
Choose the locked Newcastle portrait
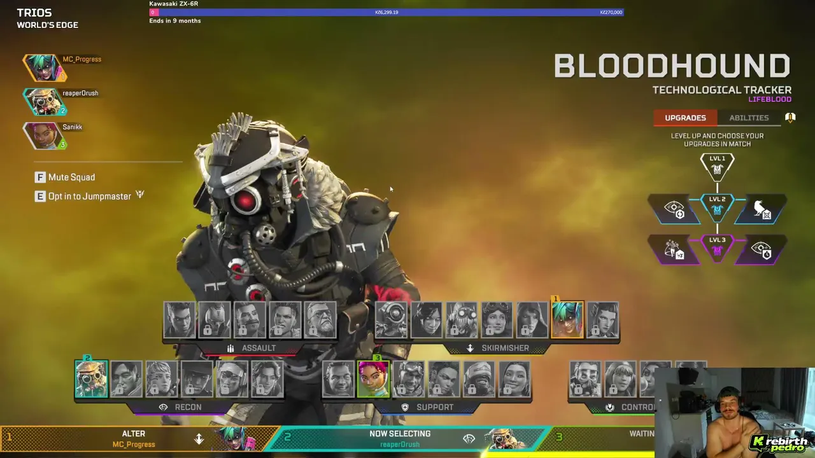478,379
